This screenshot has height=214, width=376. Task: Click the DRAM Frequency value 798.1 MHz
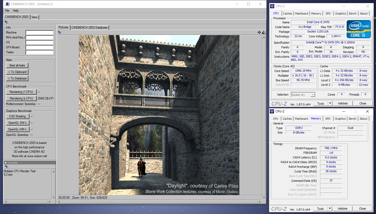331,148
